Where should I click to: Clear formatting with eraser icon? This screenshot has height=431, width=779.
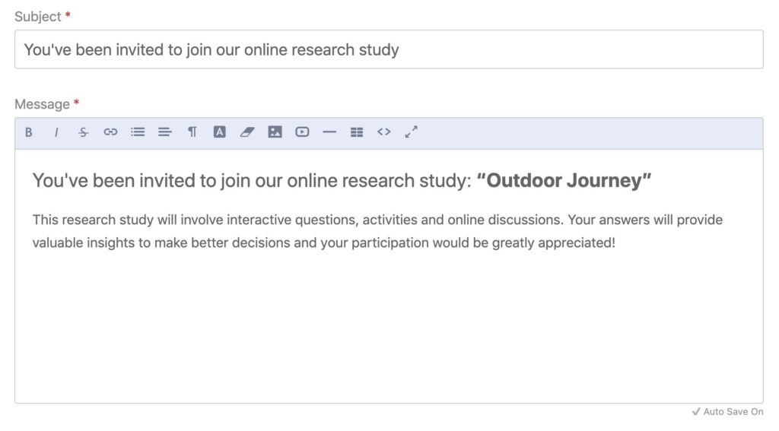[247, 132]
